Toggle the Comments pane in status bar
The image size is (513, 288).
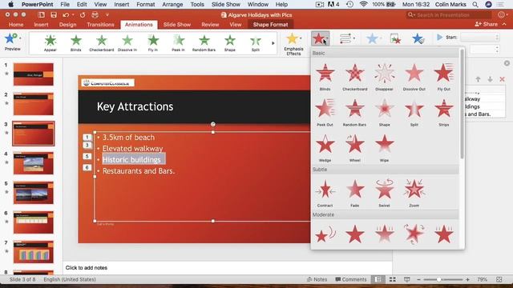point(351,279)
